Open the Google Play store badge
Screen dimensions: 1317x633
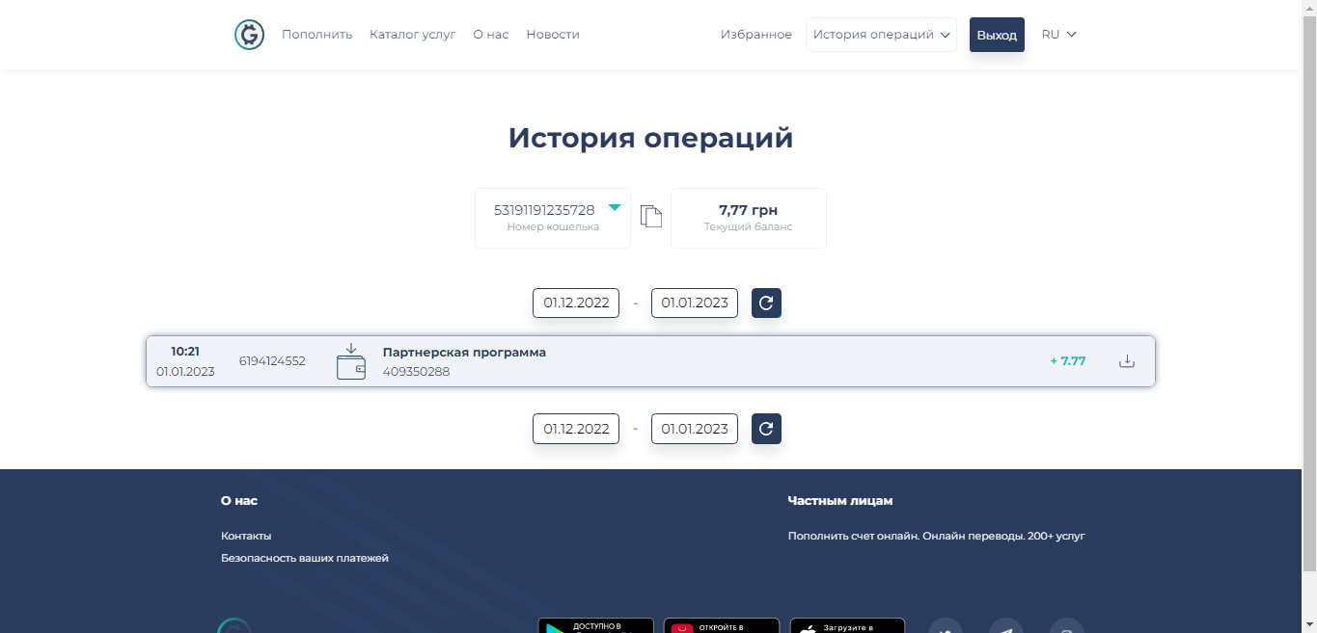tap(595, 626)
